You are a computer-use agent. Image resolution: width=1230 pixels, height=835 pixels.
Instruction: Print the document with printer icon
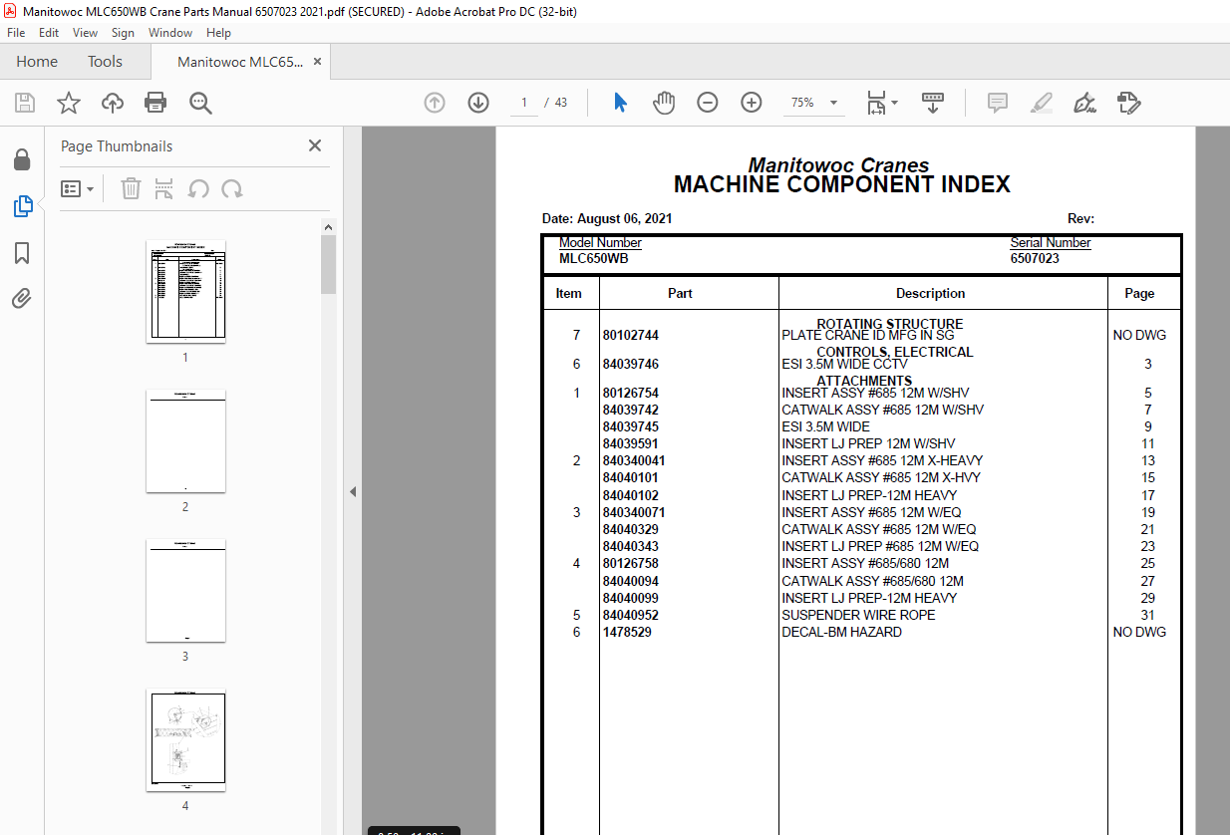155,103
